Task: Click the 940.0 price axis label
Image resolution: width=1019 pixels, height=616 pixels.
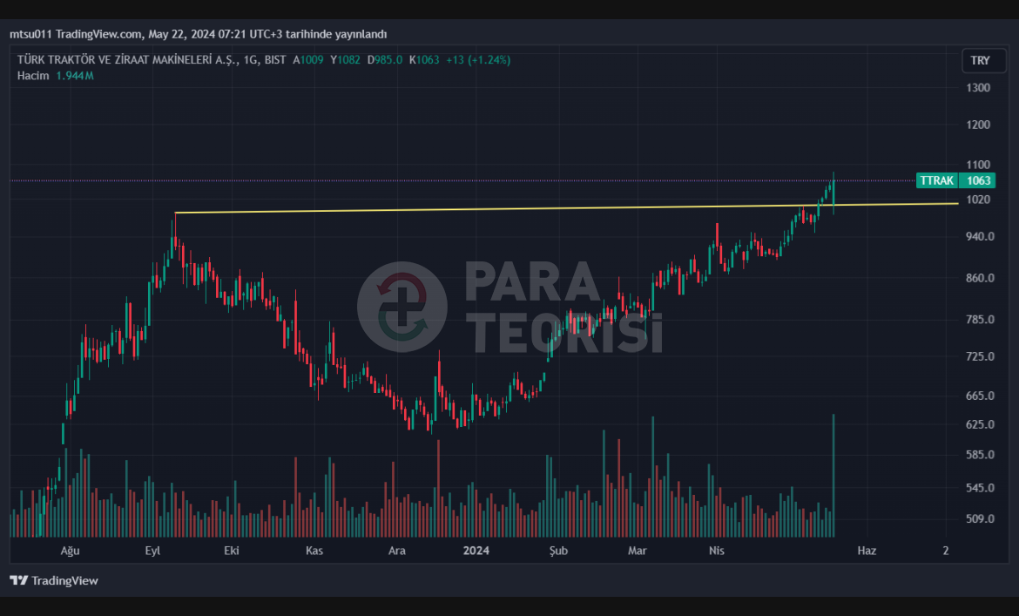Action: [980, 236]
